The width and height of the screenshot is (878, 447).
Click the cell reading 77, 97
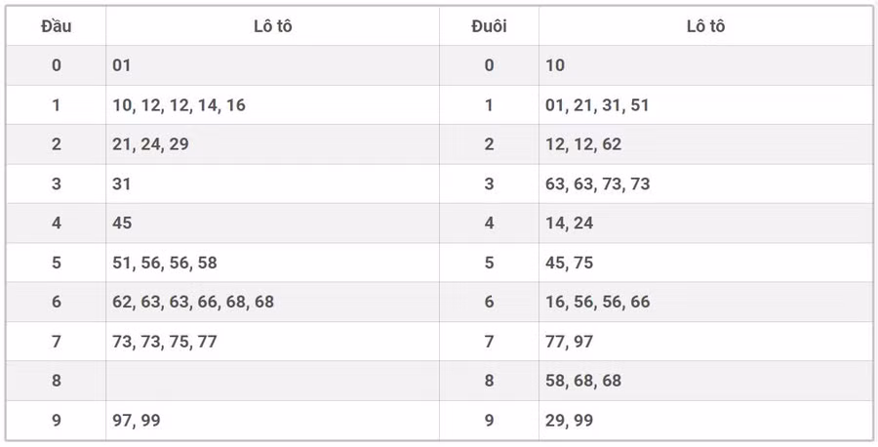coord(570,342)
